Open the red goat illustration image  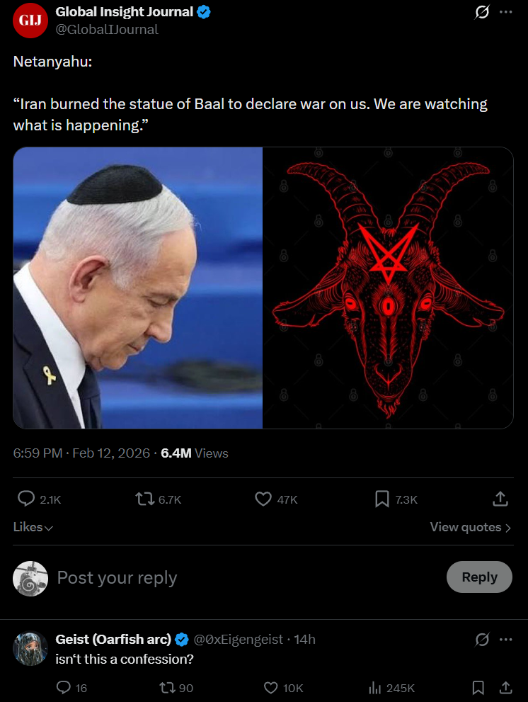388,288
